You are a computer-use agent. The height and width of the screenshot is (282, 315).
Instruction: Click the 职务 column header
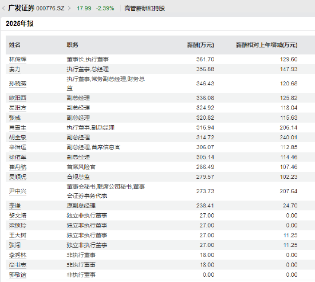tap(73, 45)
